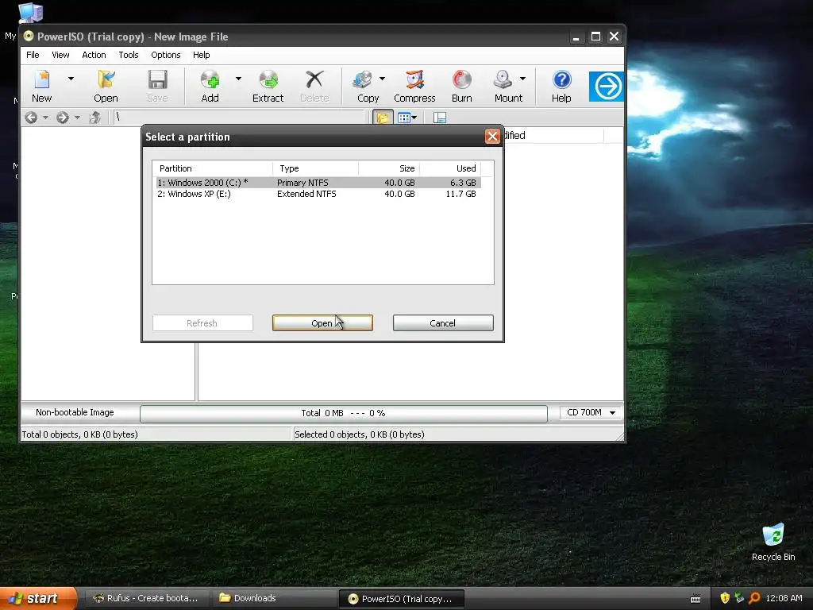Click the security shield tray icon

click(725, 599)
